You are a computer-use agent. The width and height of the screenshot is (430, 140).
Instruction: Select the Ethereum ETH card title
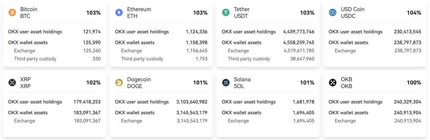coord(139,12)
